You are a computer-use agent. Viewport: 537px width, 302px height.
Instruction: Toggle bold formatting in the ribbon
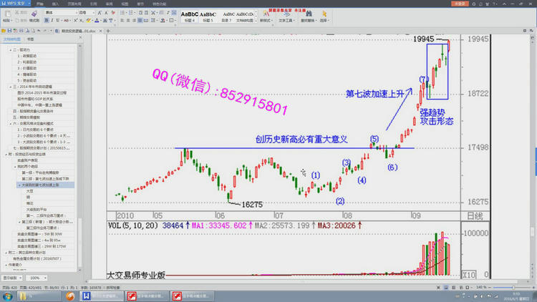pyautogui.click(x=47, y=21)
